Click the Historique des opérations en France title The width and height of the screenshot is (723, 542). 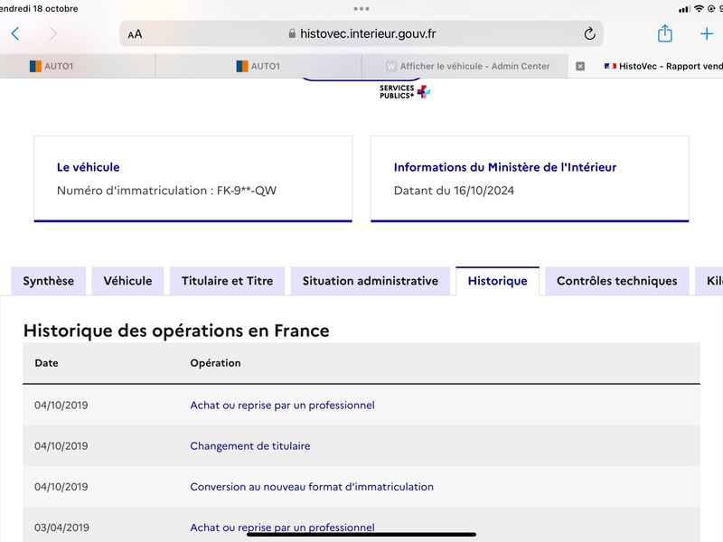tap(176, 331)
